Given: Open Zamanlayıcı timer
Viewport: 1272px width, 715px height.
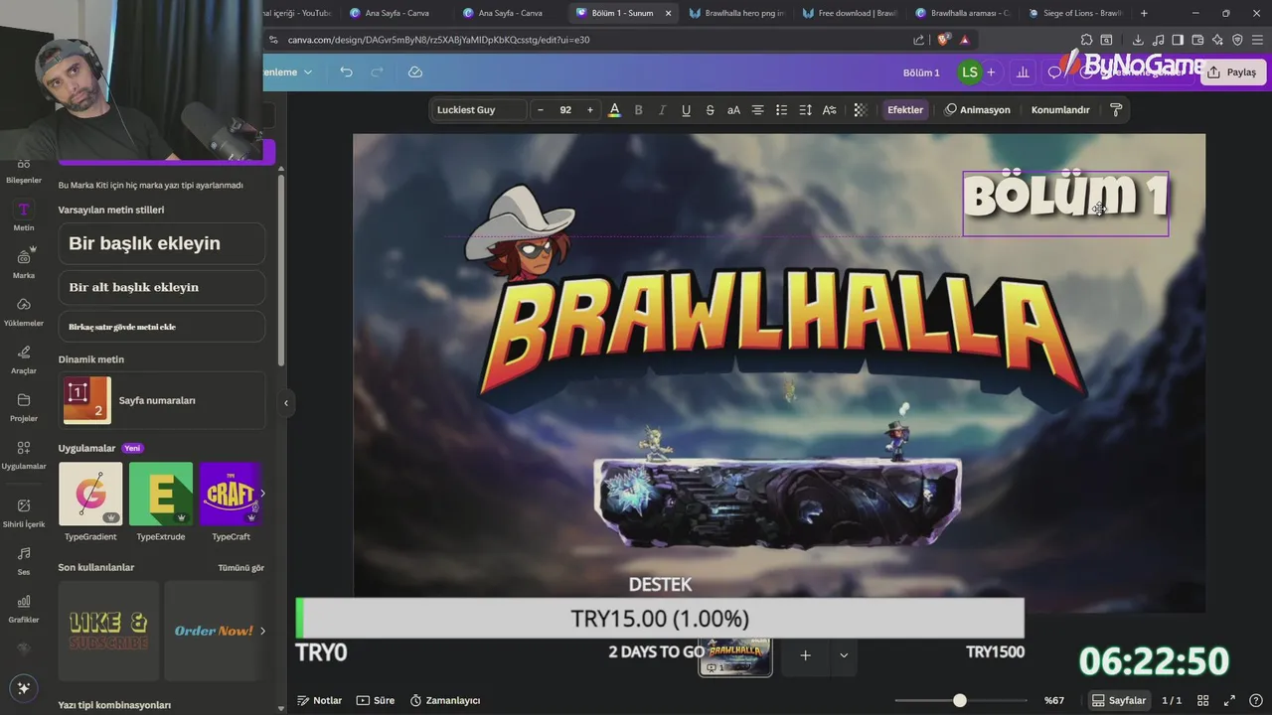Looking at the screenshot, I should coord(445,700).
